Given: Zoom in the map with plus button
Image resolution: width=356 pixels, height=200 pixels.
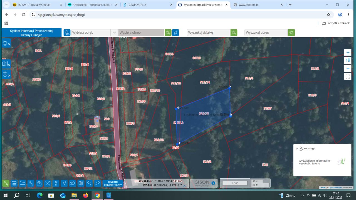Looking at the screenshot, I should (x=348, y=52).
